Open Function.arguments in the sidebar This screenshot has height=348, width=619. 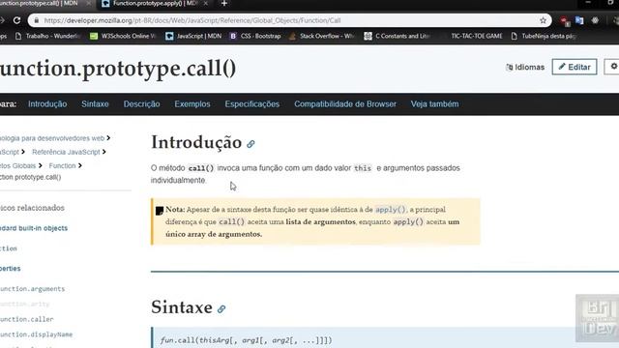click(32, 289)
